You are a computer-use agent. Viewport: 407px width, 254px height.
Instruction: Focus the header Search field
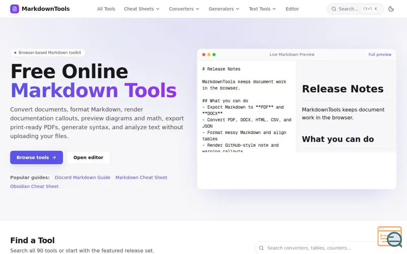coord(355,9)
